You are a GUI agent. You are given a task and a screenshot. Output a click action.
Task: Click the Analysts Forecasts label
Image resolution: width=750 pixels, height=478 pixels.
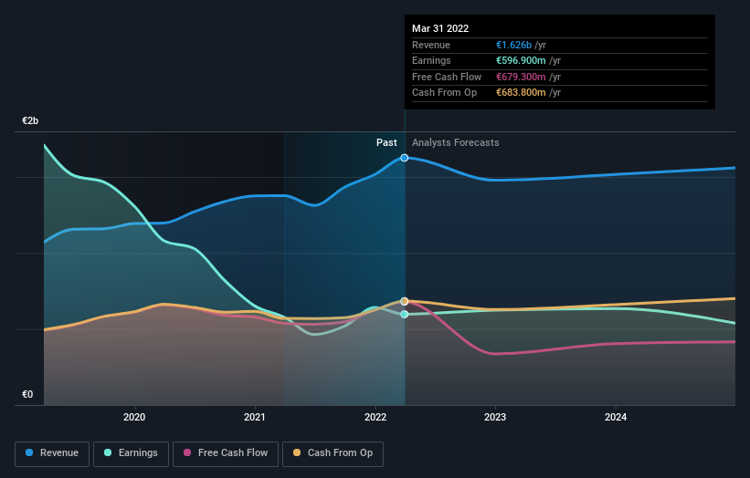[455, 142]
